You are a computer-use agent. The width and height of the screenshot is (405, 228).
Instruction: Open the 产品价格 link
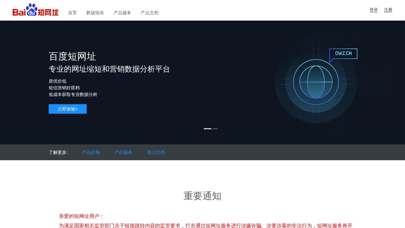91,152
